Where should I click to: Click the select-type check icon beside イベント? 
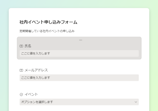[21, 95]
